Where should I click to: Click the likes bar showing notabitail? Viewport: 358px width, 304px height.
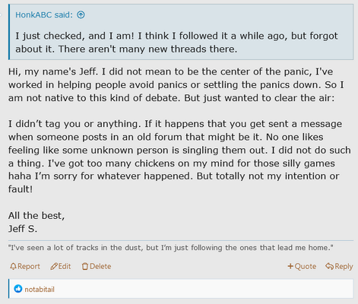[x=181, y=289]
